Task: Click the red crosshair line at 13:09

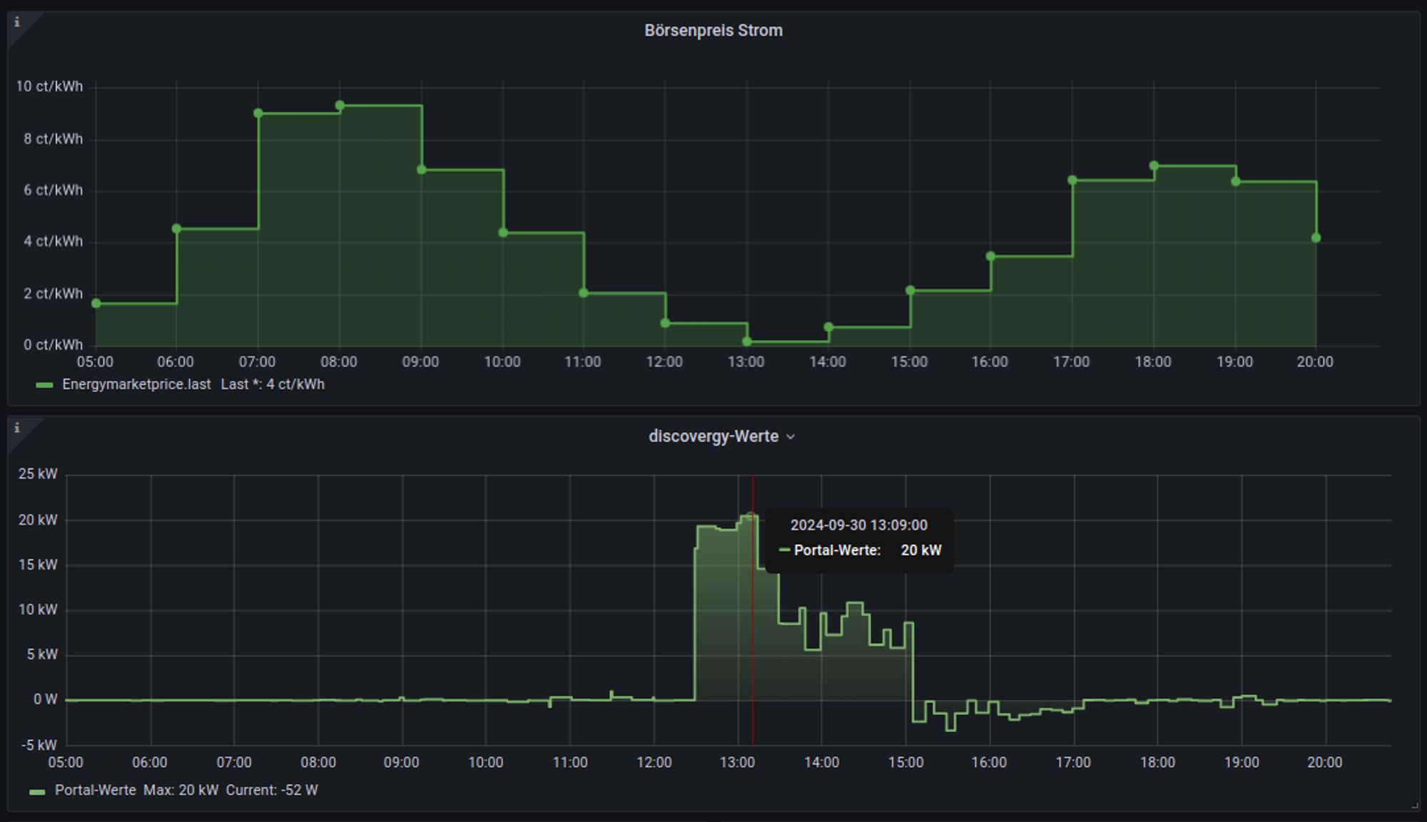Action: [753, 610]
